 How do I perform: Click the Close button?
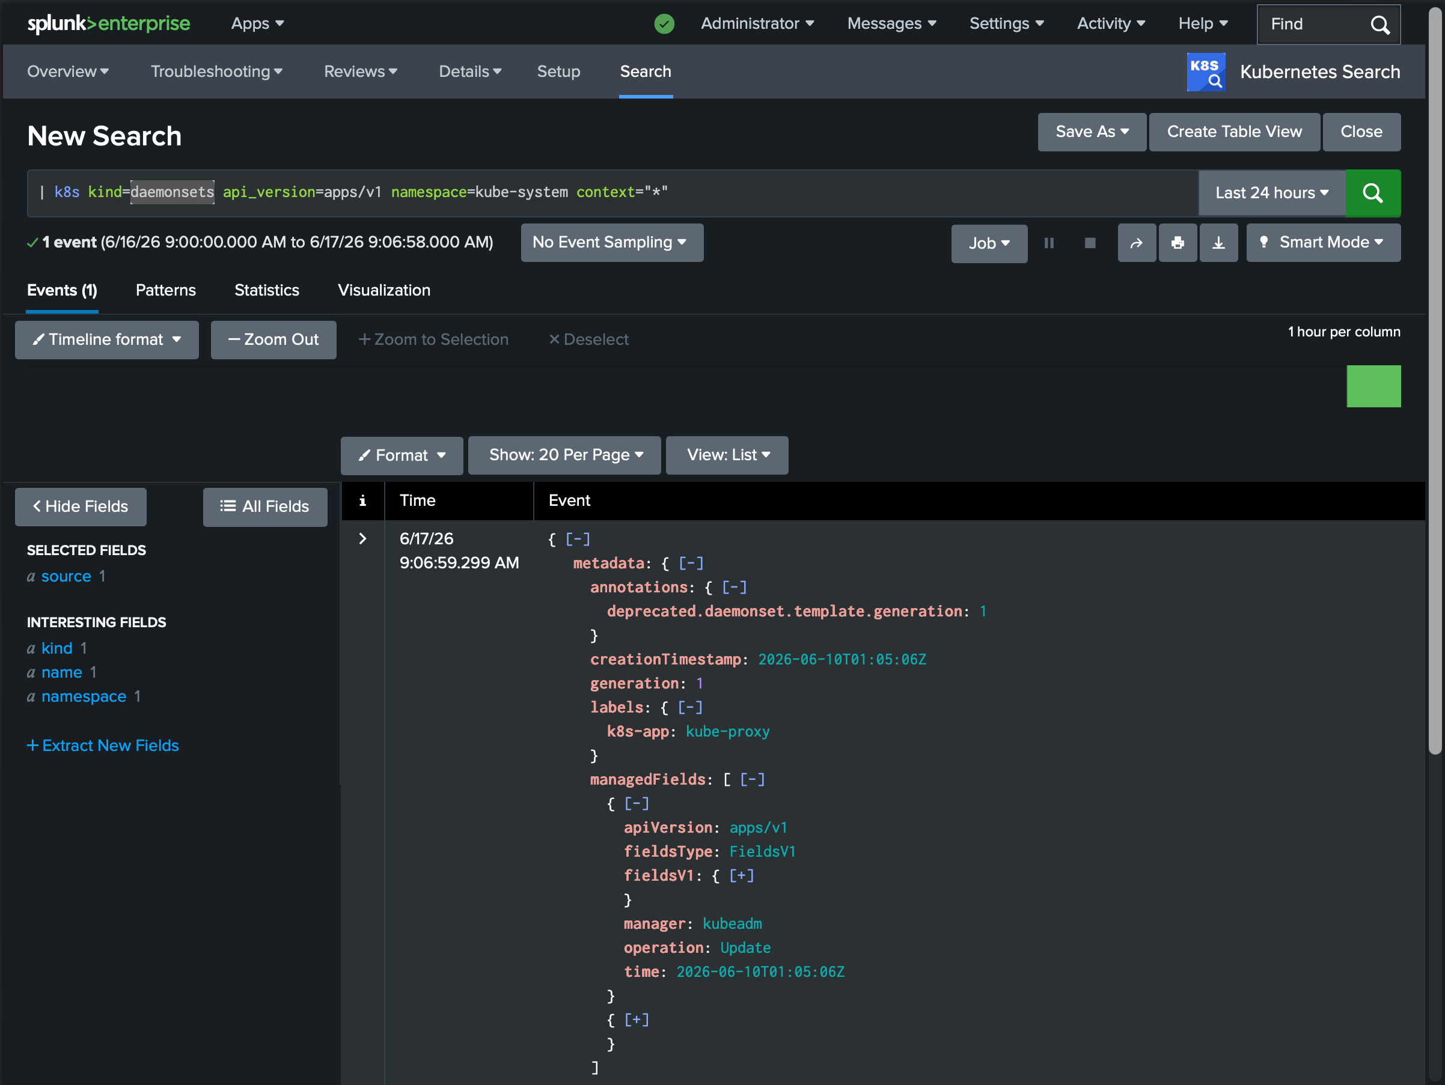[1361, 132]
